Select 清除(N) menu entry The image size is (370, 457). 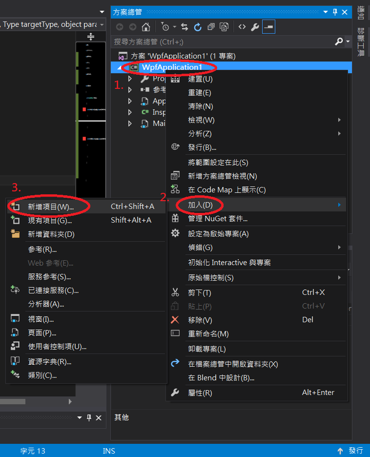click(257, 106)
